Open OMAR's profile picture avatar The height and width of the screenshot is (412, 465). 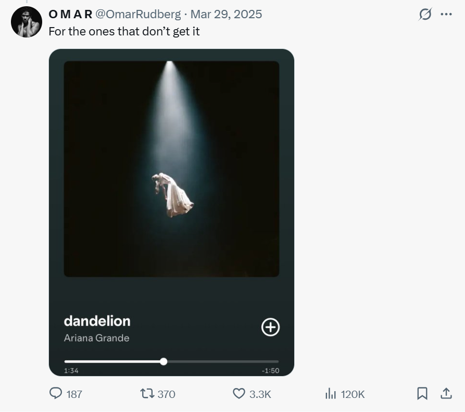(x=26, y=22)
